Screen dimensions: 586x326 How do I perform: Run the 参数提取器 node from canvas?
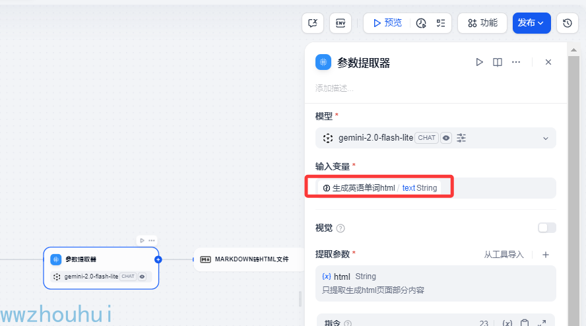click(x=142, y=240)
